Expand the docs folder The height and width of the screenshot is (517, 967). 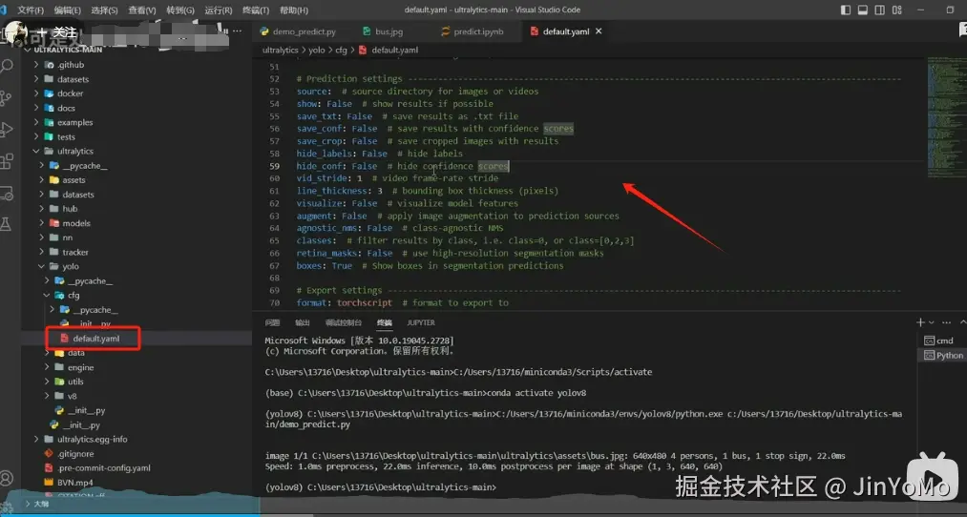point(36,108)
